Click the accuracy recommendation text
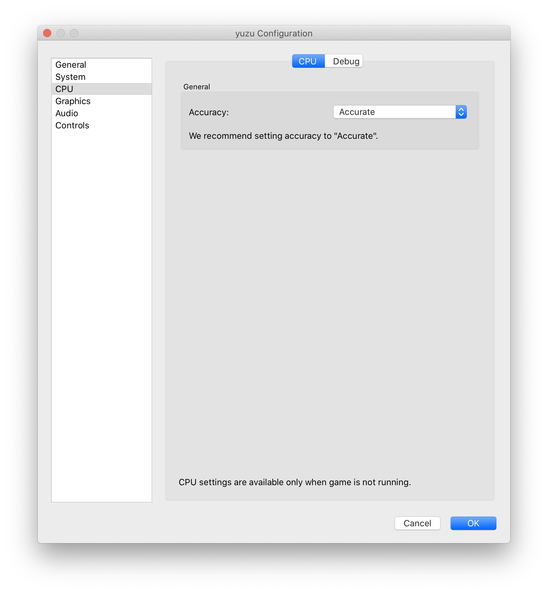The height and width of the screenshot is (593, 548). click(283, 136)
